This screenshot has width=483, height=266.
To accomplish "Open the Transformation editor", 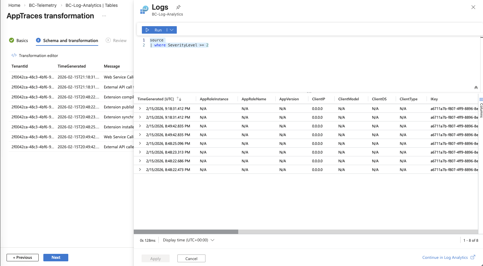I will tap(35, 55).
